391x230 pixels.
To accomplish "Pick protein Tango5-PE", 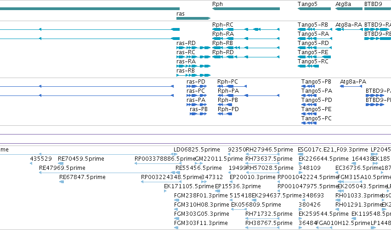I will [x=316, y=109].
